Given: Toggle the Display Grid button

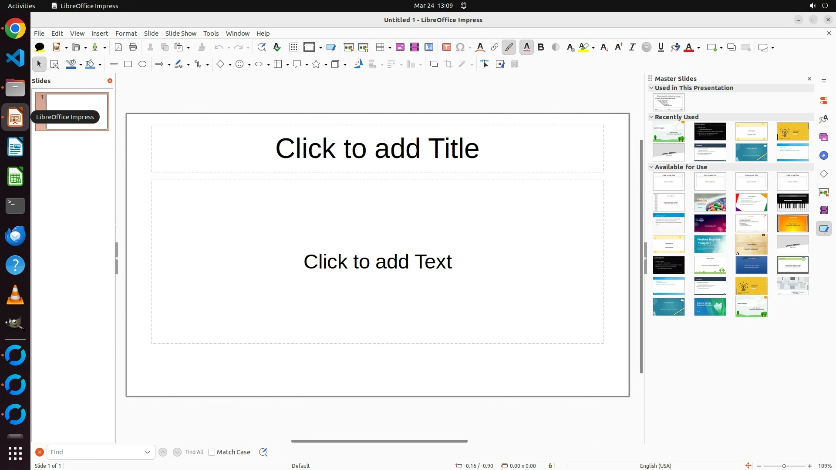Looking at the screenshot, I should click(x=294, y=47).
